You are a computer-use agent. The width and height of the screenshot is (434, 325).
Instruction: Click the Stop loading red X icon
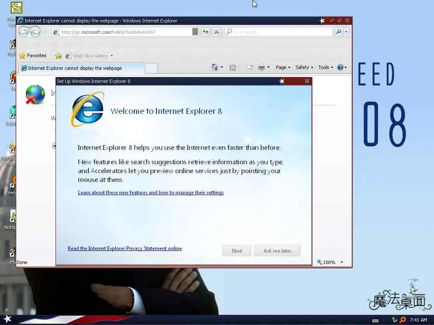point(217,32)
